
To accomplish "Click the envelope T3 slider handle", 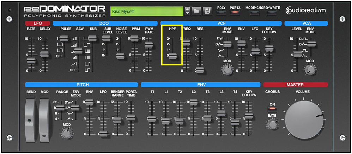I will click(x=207, y=118).
